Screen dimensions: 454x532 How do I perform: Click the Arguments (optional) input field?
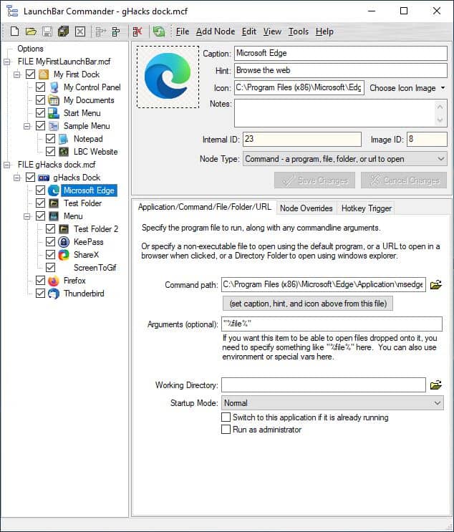[332, 324]
